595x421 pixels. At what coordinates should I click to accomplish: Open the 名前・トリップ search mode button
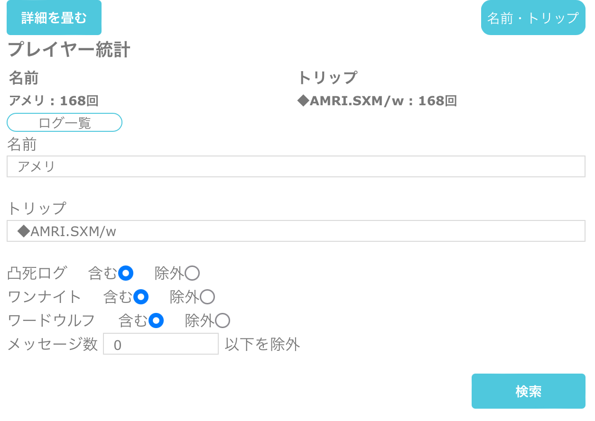(533, 18)
